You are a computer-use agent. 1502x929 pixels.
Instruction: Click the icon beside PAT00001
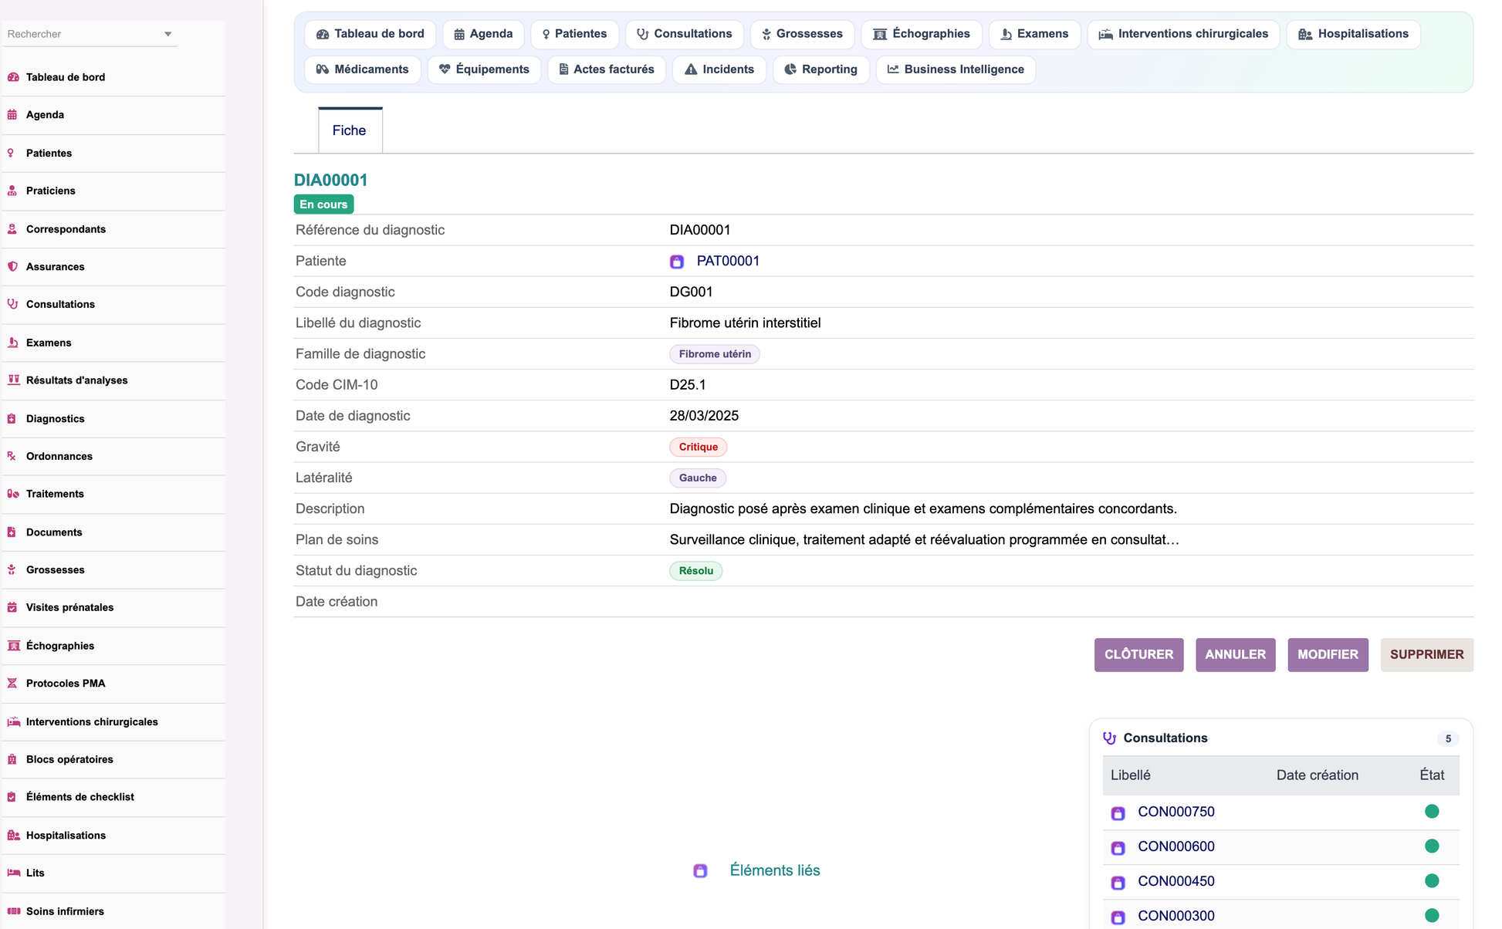[x=677, y=262]
